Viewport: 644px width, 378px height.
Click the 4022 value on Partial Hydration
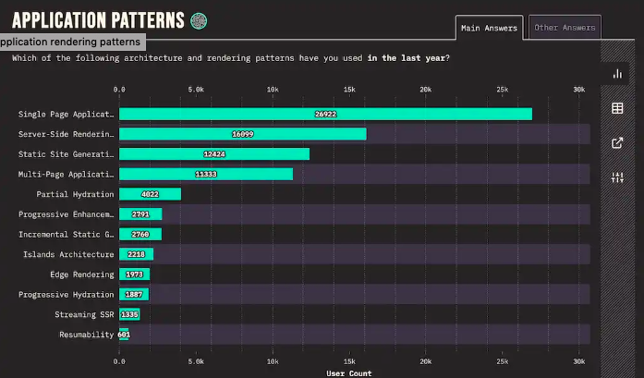[x=151, y=194]
